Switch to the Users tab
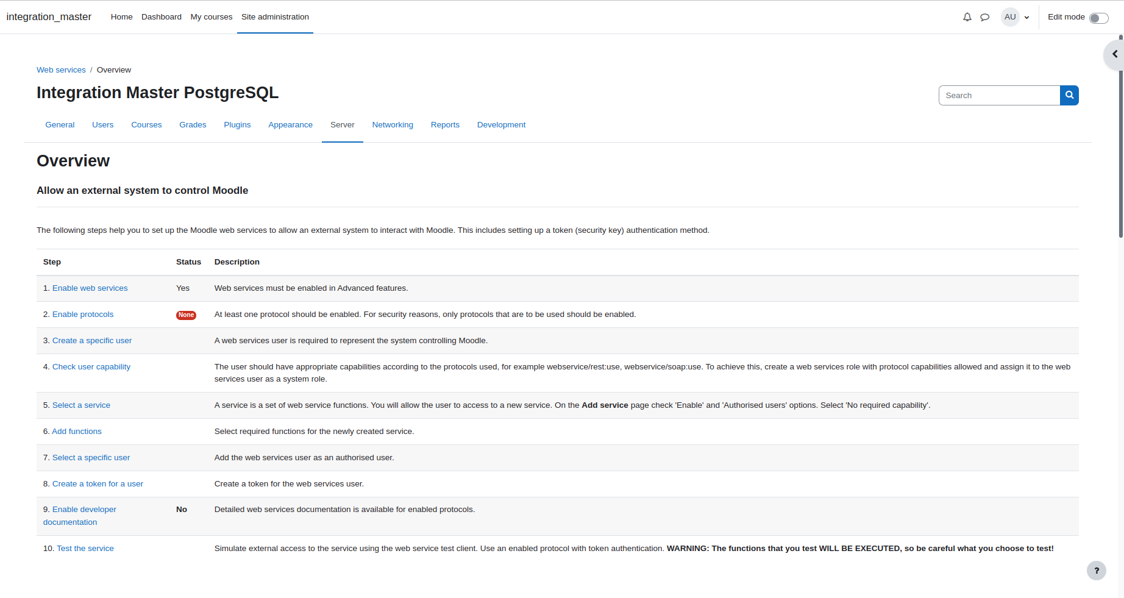 coord(102,125)
